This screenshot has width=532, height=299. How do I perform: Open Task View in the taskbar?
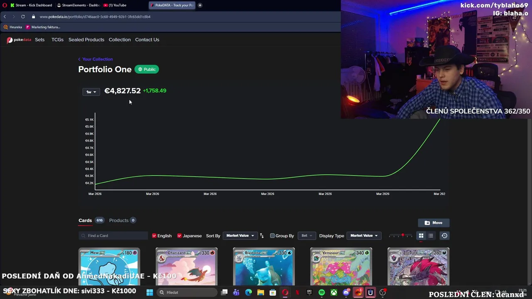tap(224, 292)
